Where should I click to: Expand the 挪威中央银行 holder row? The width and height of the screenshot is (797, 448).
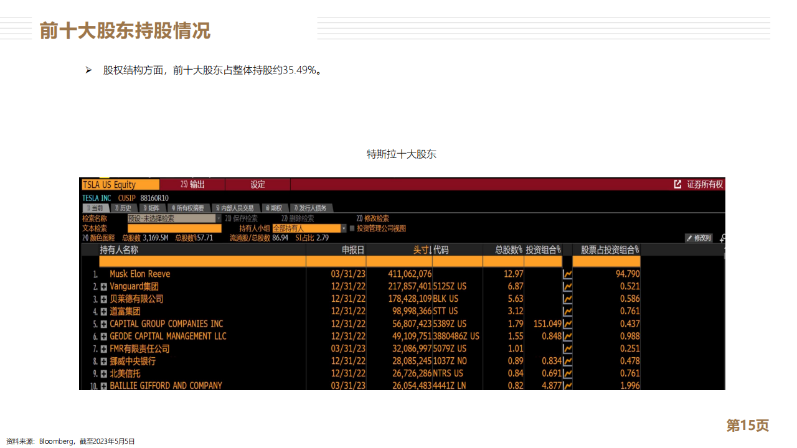pyautogui.click(x=104, y=362)
